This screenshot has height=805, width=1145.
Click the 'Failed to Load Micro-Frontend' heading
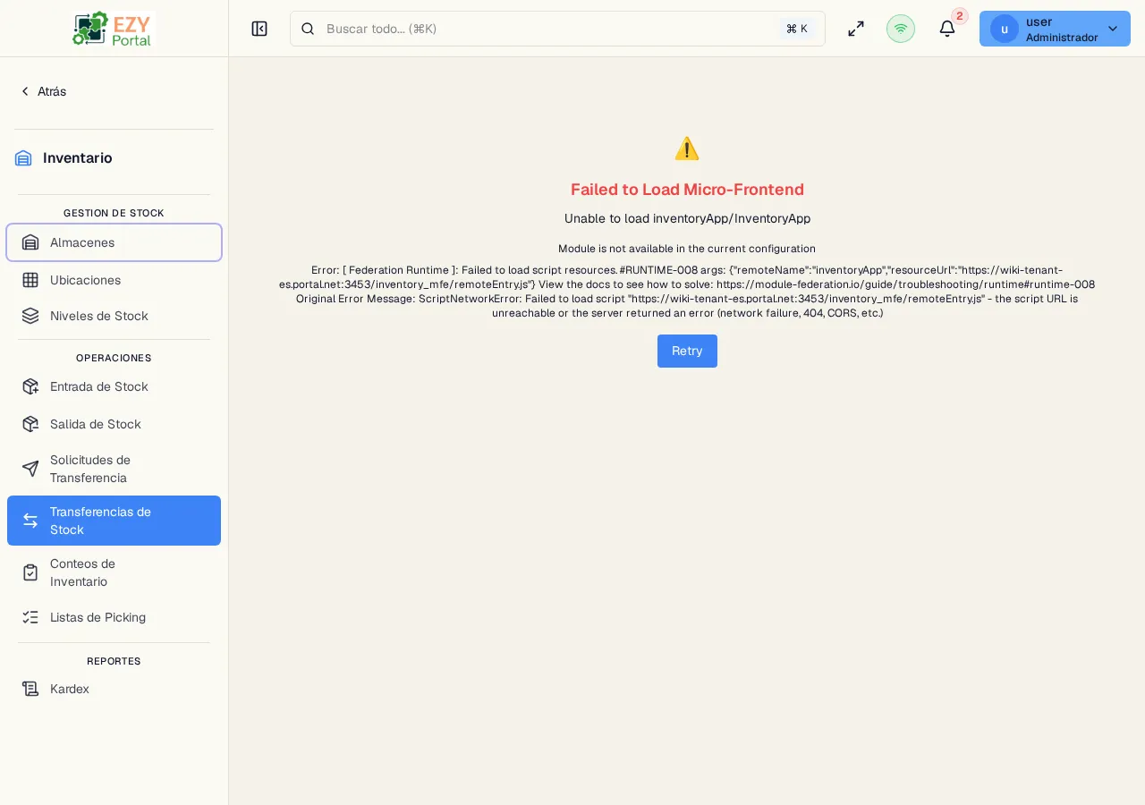coord(687,190)
